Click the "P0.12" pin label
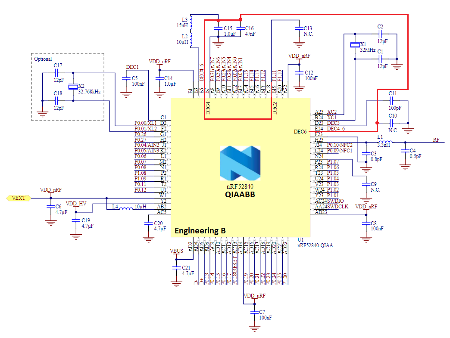 pos(141,190)
